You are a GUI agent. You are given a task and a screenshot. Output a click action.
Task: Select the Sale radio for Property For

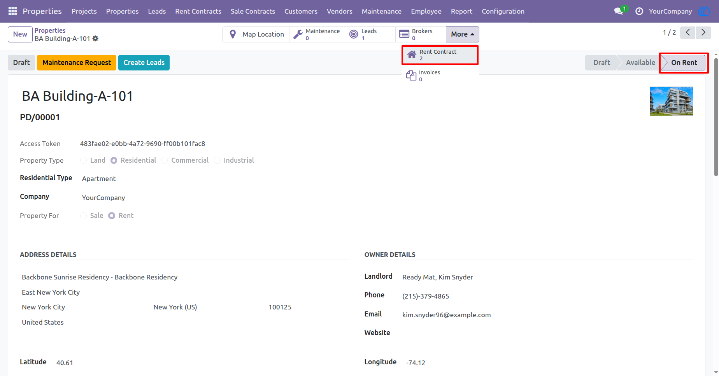pos(83,216)
